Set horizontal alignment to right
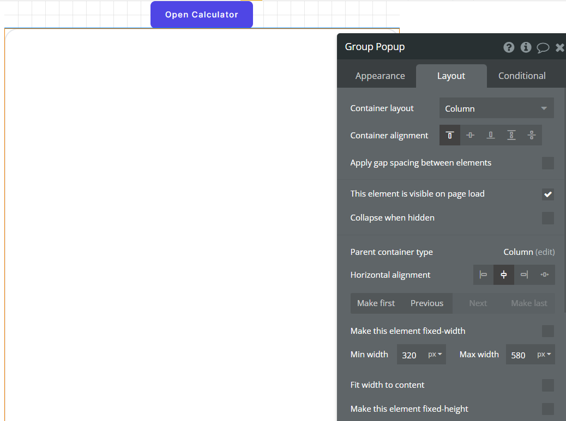Screen dimensions: 566x421 pos(524,274)
